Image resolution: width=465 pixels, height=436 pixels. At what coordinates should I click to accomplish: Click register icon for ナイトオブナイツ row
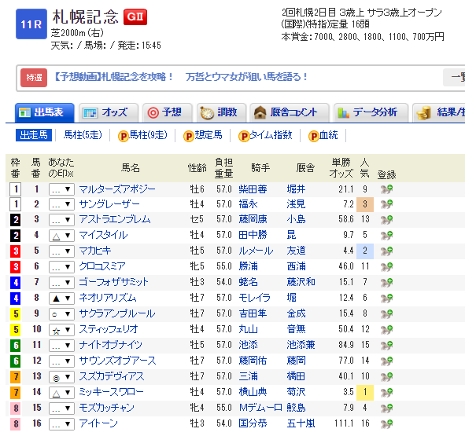point(386,345)
